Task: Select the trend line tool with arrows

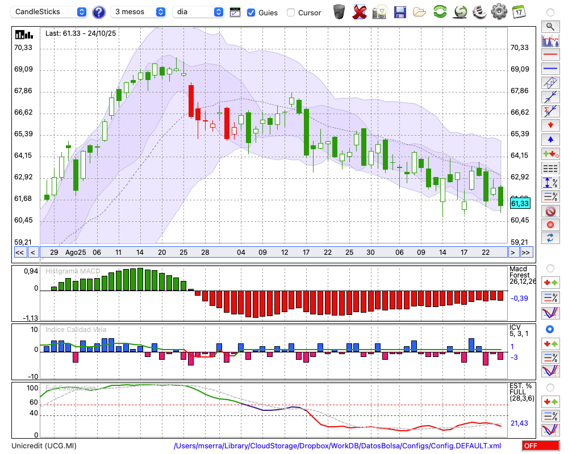Action: 550,96
